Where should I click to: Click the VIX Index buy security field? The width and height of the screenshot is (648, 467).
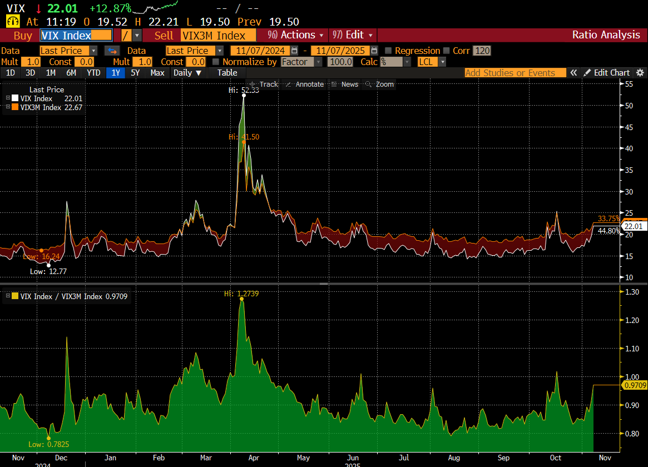point(76,36)
